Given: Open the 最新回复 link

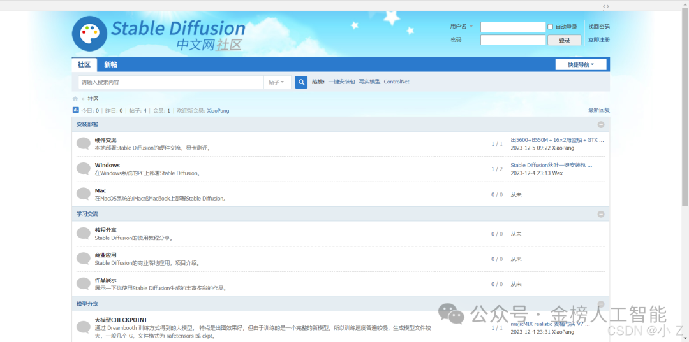Looking at the screenshot, I should point(599,110).
